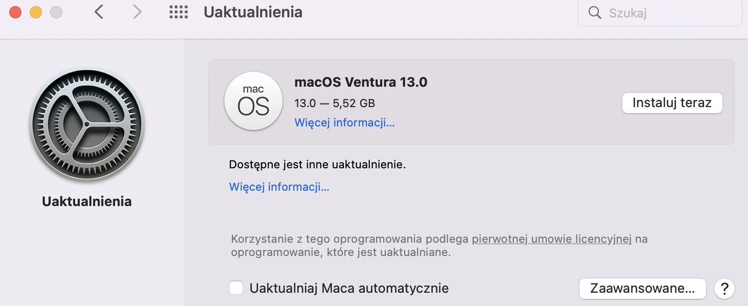The height and width of the screenshot is (306, 748).
Task: Click the magnifying glass in the search field
Action: coord(594,12)
